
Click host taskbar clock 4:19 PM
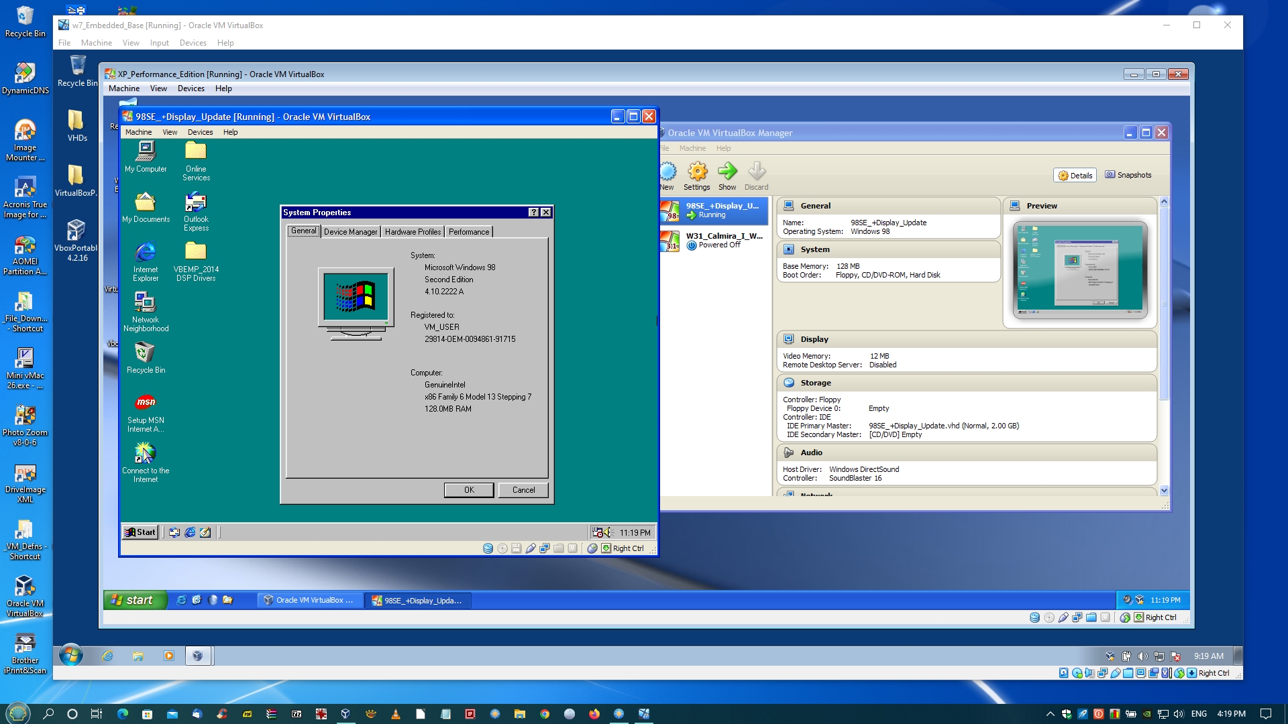[x=1231, y=713]
